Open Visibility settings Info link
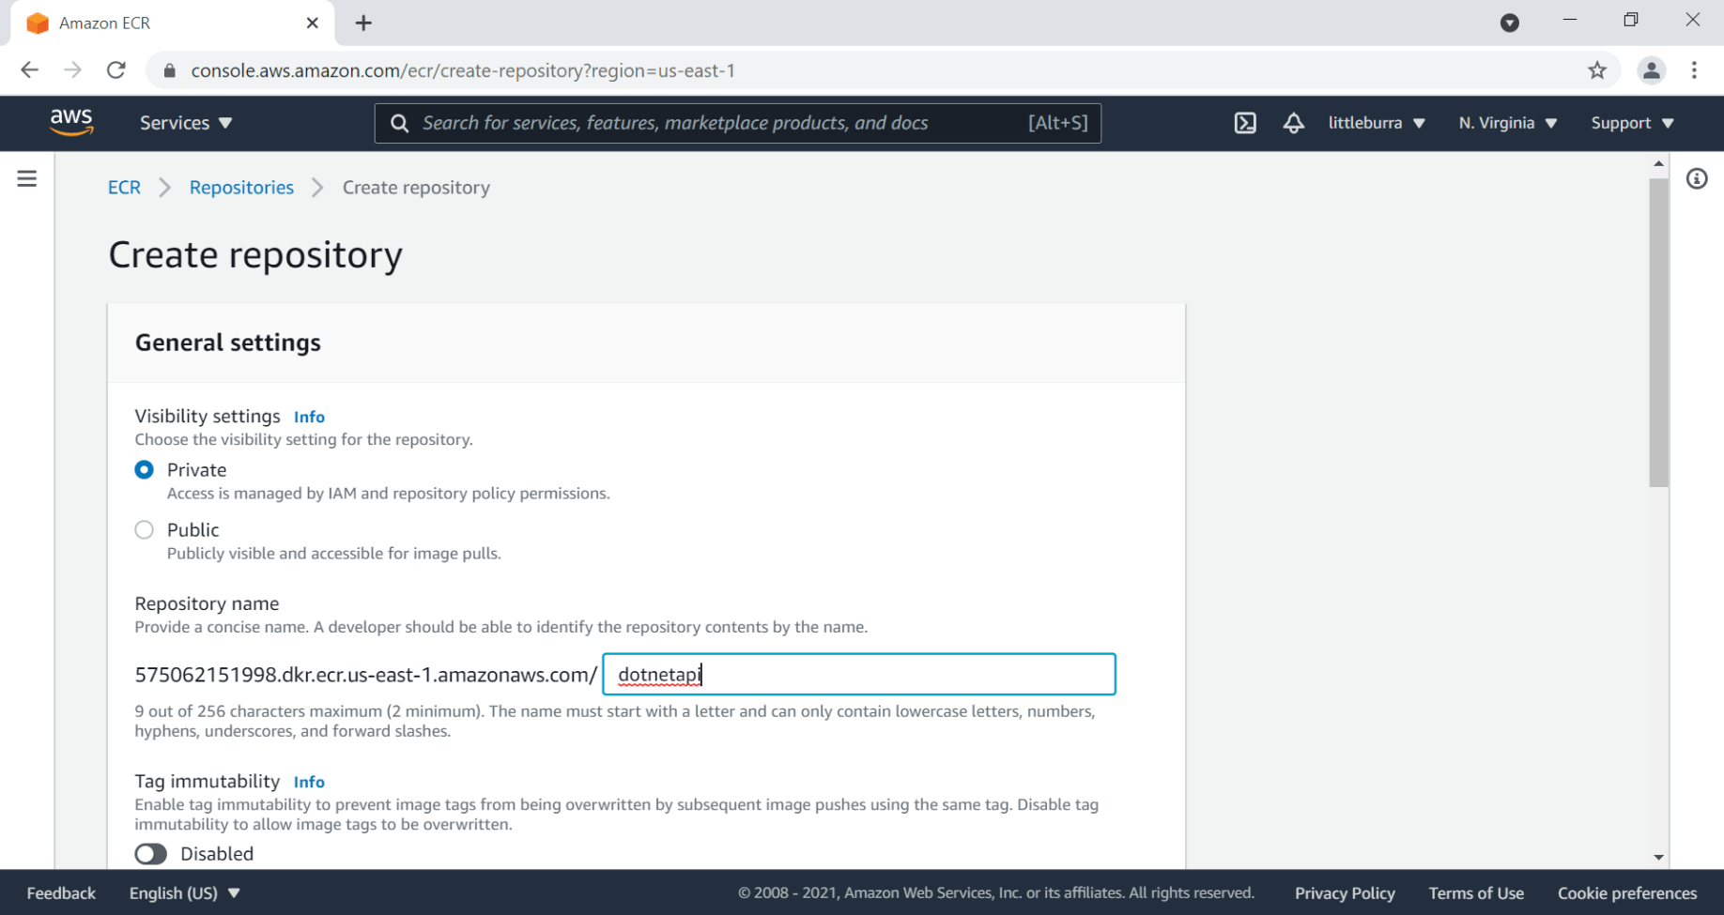Image resolution: width=1724 pixels, height=915 pixels. tap(309, 417)
